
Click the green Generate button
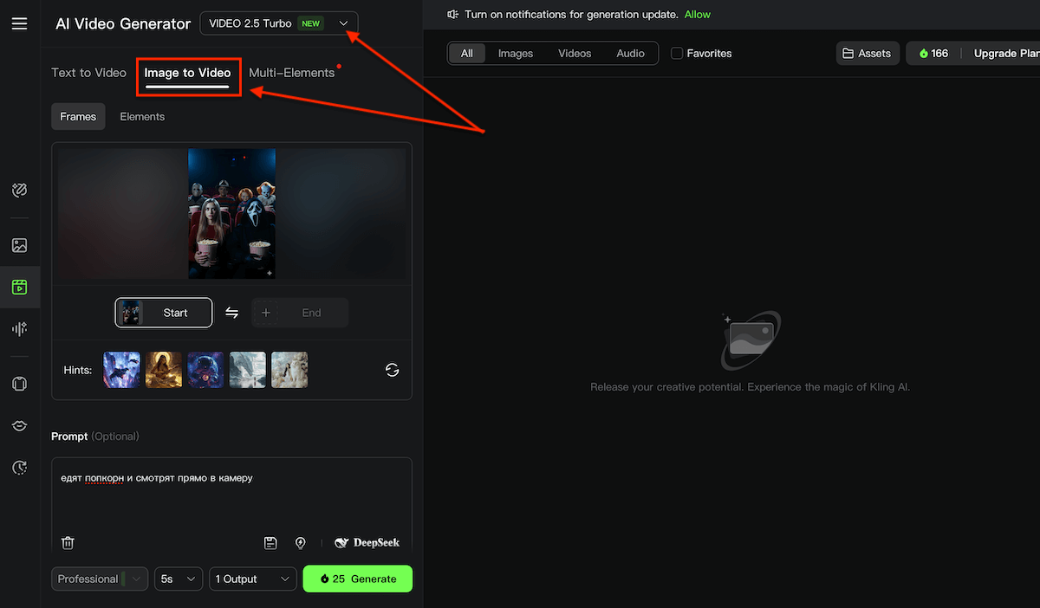(x=357, y=579)
